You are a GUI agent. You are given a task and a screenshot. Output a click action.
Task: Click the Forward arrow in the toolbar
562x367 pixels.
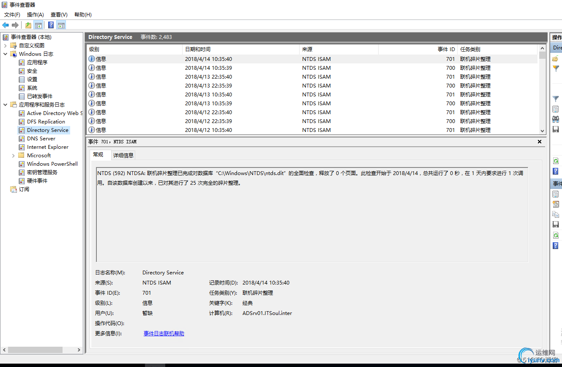[x=15, y=25]
